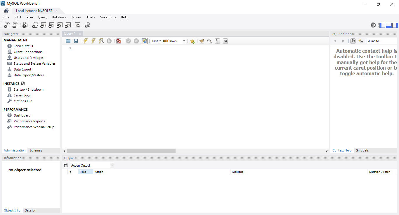The width and height of the screenshot is (399, 215).
Task: Click the scrollbar right arrow
Action: click(327, 151)
